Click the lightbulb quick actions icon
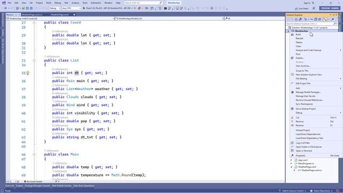Screen dimensions: 343x193 [x=28, y=73]
